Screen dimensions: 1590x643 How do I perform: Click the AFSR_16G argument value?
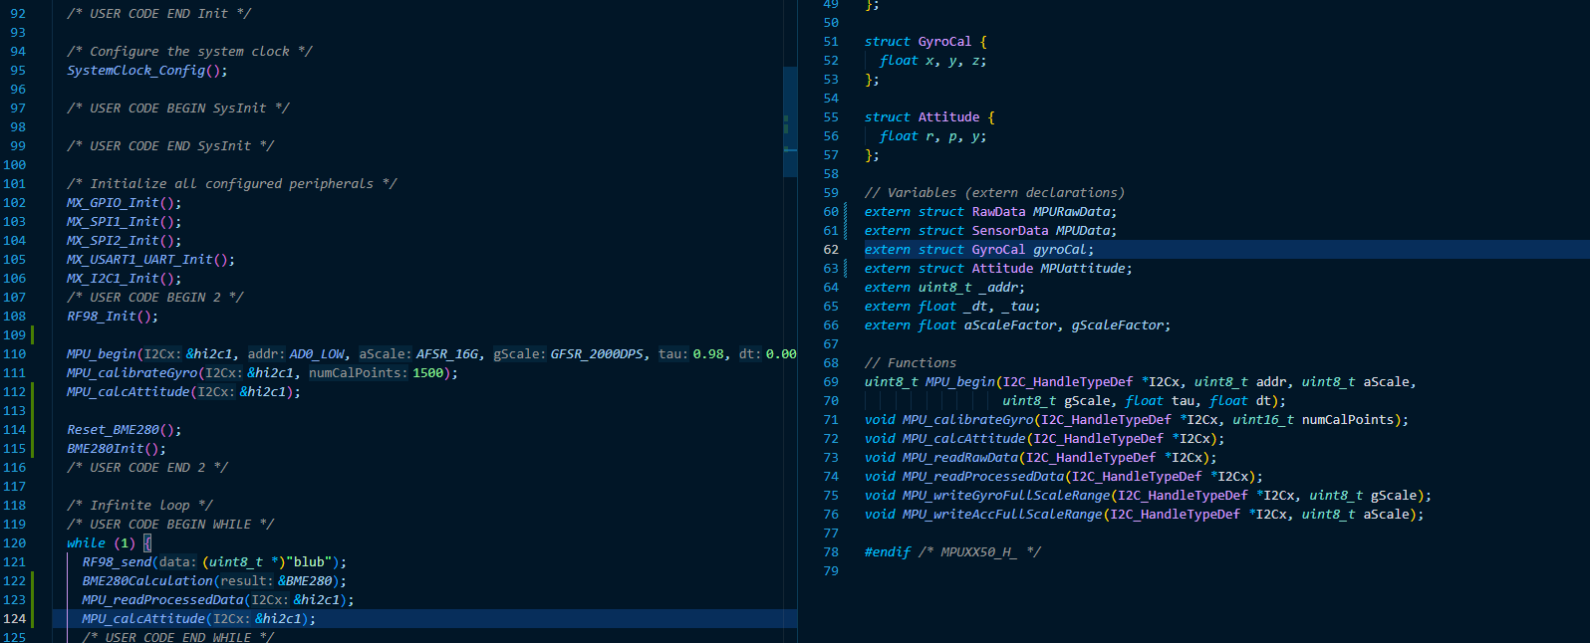coord(448,354)
